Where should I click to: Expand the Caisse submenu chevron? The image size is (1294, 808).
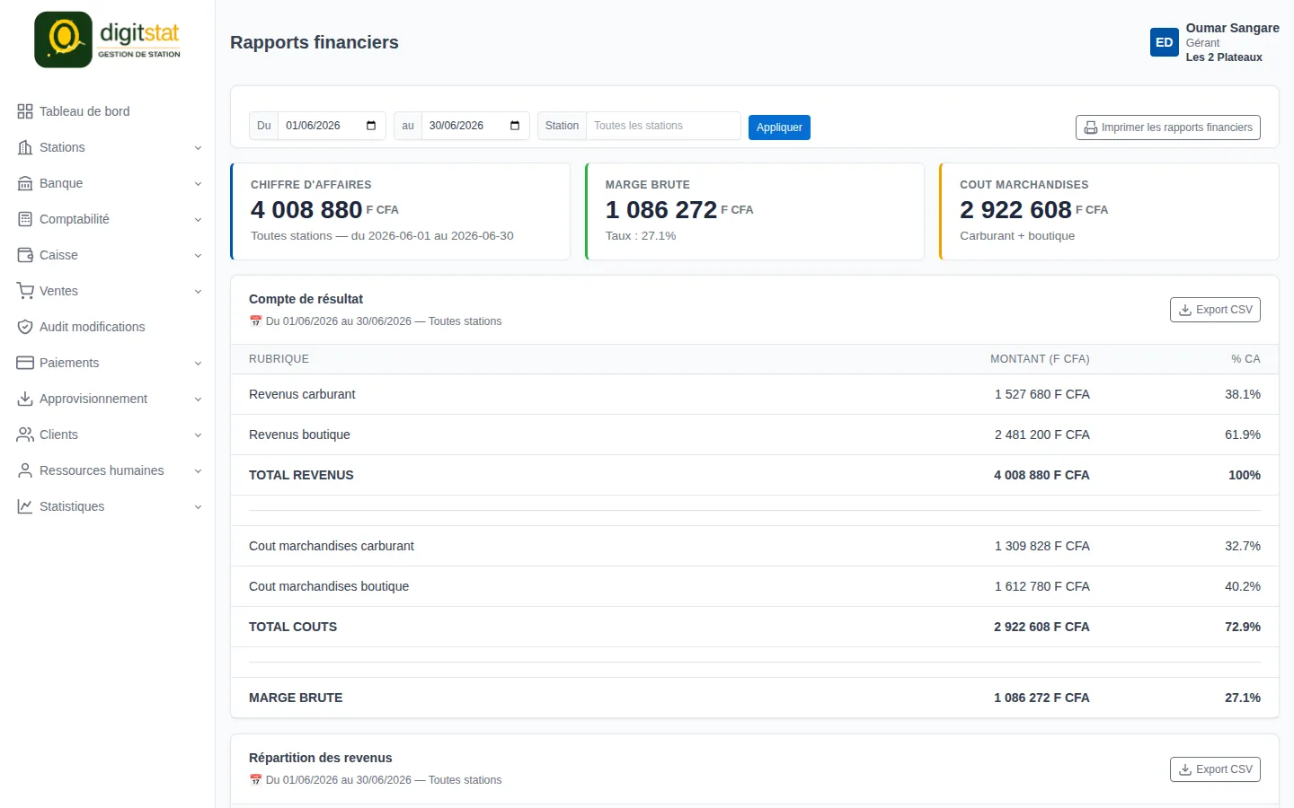pyautogui.click(x=198, y=256)
